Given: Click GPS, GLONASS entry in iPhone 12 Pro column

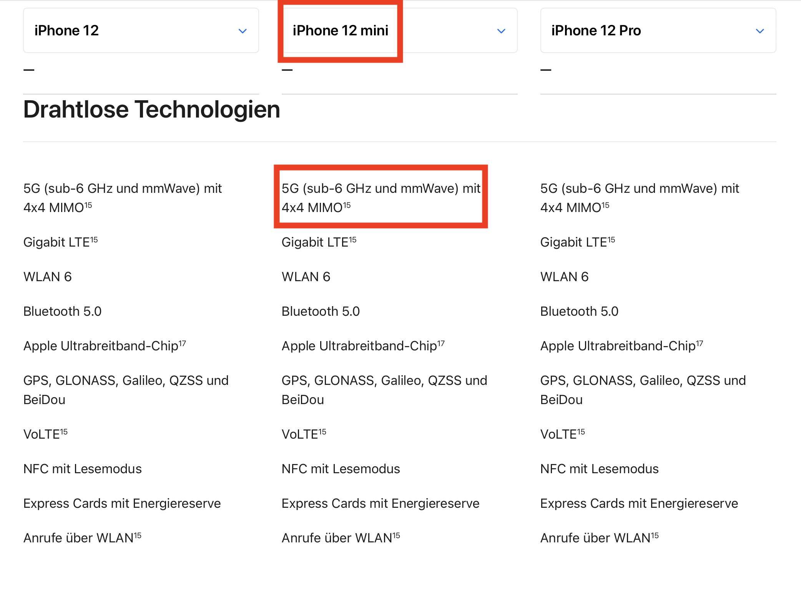Looking at the screenshot, I should click(643, 389).
